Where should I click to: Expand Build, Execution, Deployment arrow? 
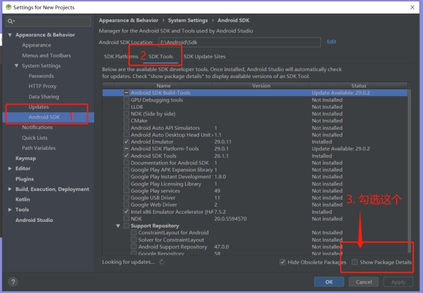point(10,189)
